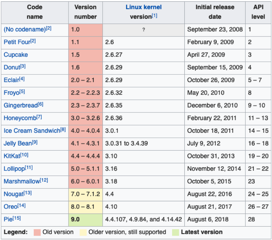The image size is (272, 240).
Task: Open footnote [1] in Linux kernel version header
Action: [155, 16]
